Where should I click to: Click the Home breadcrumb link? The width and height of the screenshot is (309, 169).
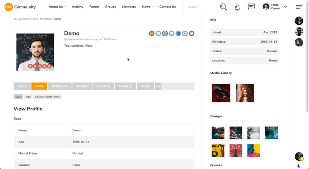click(x=34, y=19)
